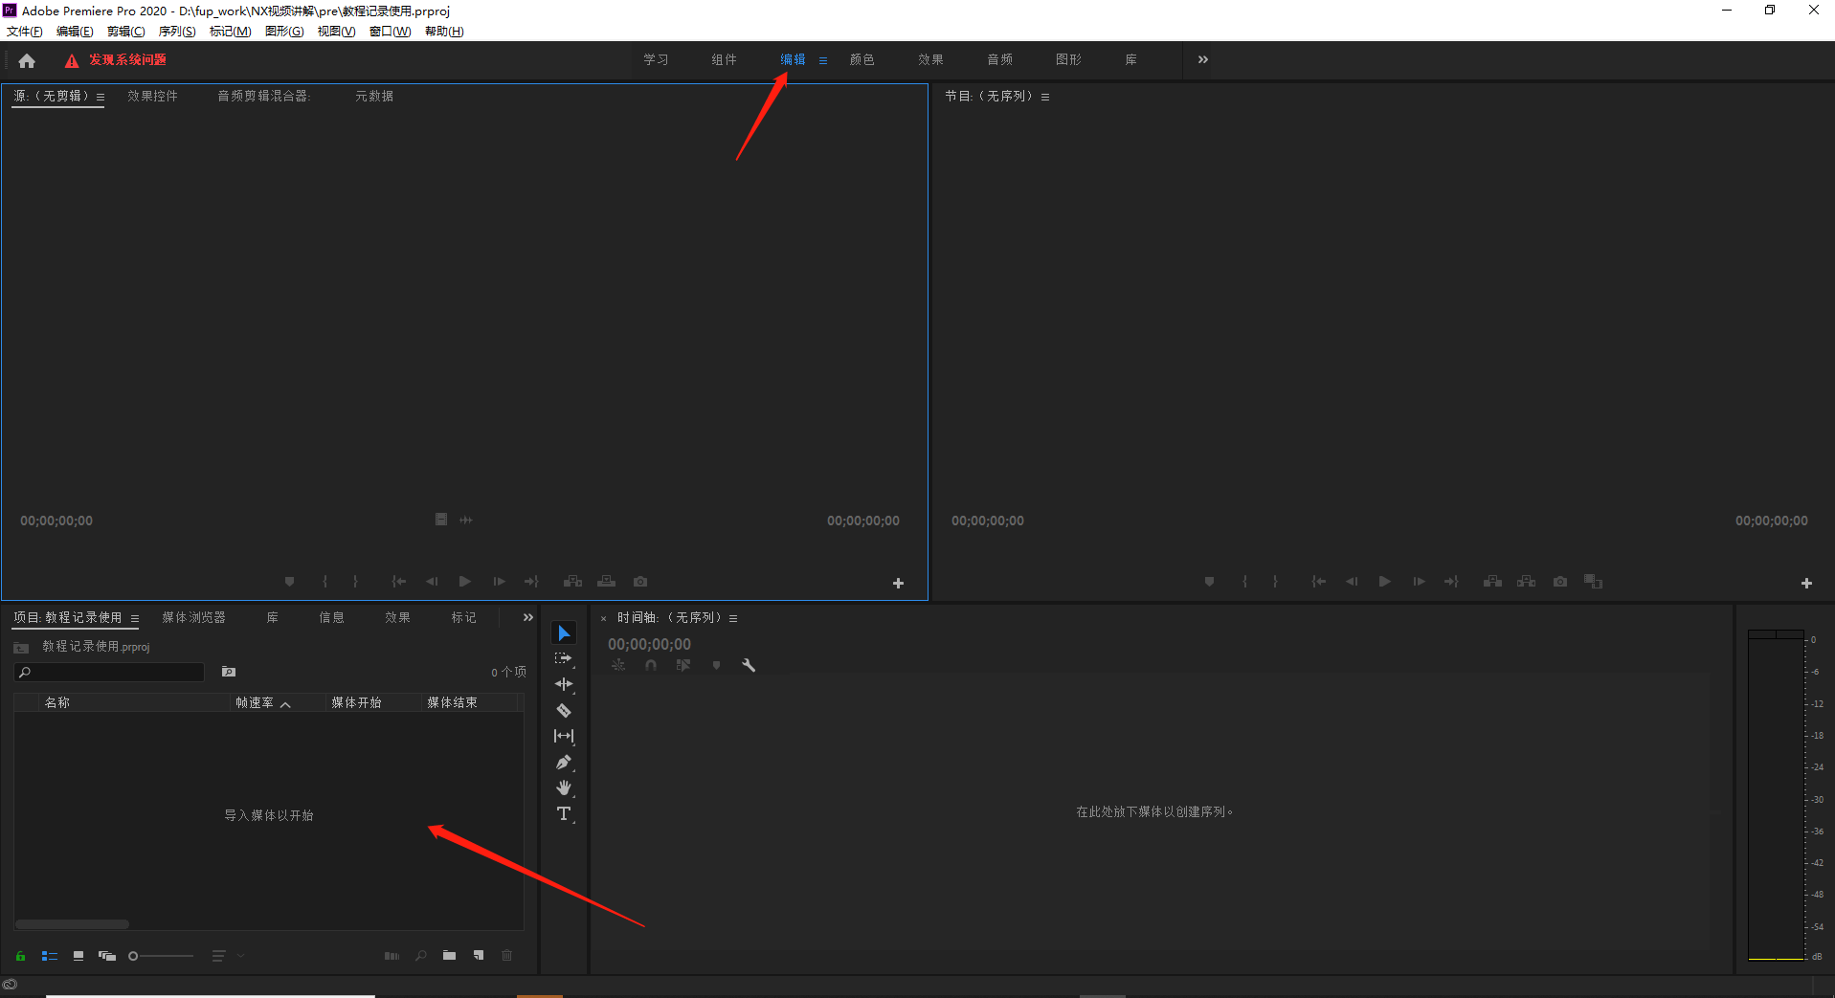Open 编辑 workspace menu hamburger
This screenshot has height=998, width=1835.
pyautogui.click(x=823, y=60)
